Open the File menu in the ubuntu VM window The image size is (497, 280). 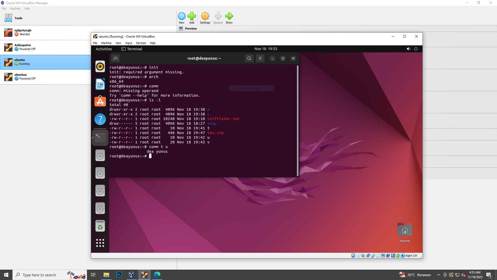pos(95,43)
